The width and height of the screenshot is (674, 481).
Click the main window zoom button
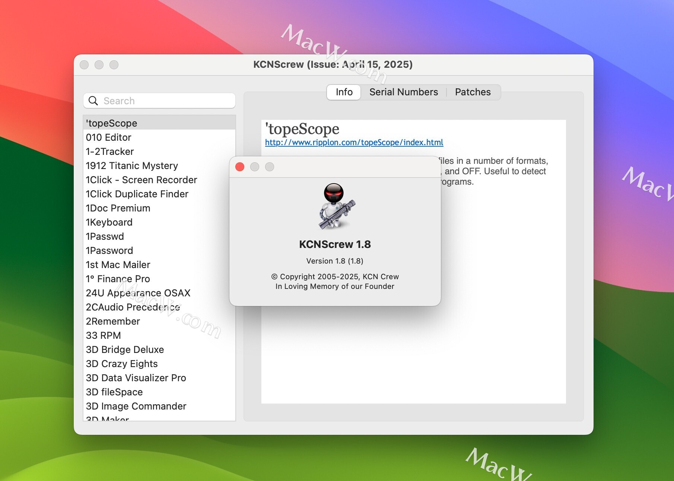(x=114, y=65)
